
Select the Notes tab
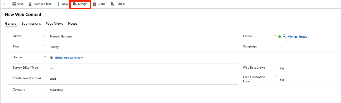pos(73,24)
